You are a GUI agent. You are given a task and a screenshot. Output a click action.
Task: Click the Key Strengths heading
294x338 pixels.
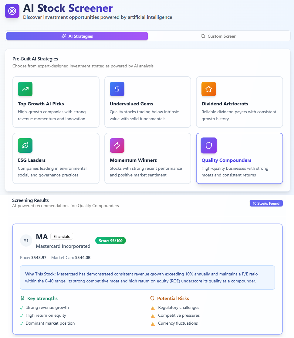tap(42, 298)
